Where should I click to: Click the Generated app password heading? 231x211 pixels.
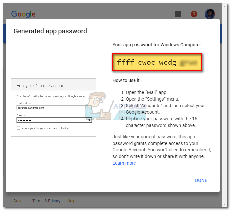[x=50, y=31]
